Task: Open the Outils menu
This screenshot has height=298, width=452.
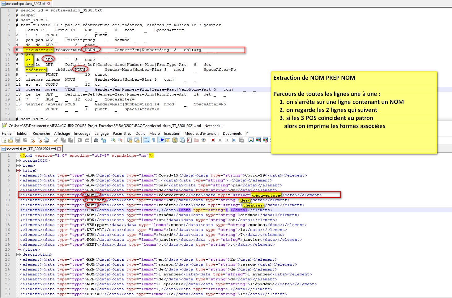Action: (140, 134)
